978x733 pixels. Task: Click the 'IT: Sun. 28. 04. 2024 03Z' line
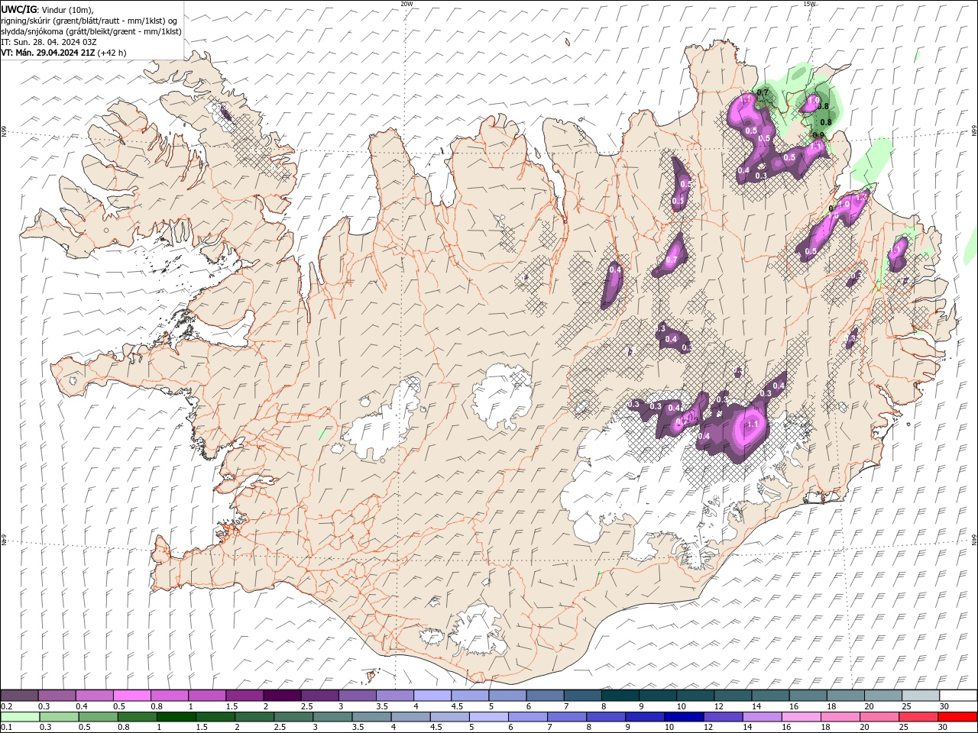pyautogui.click(x=49, y=42)
